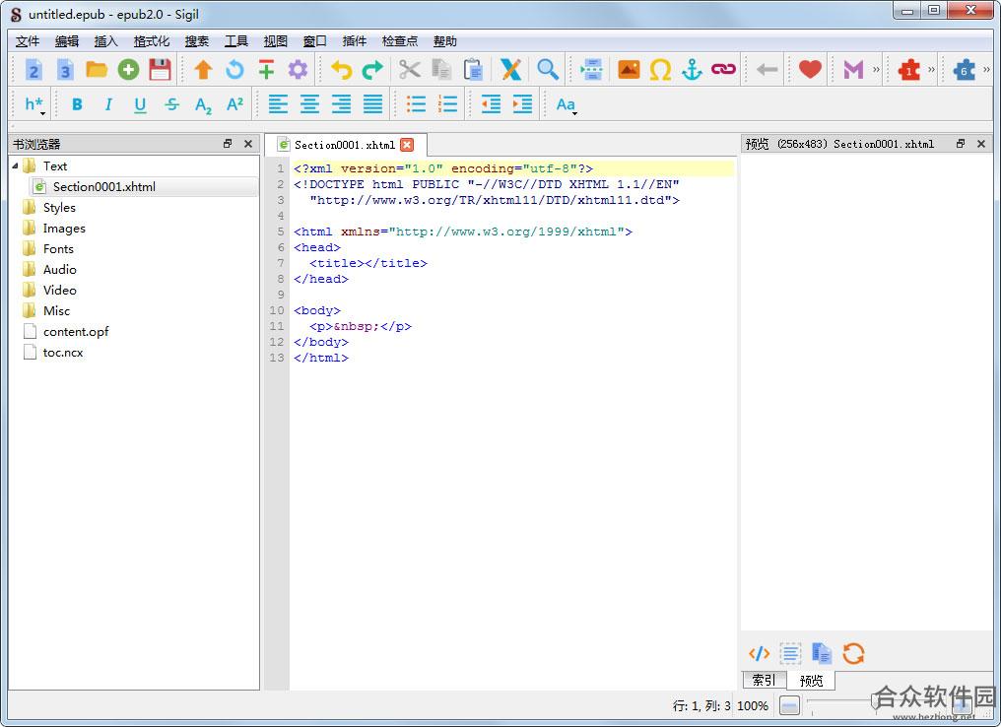
Task: Open the 编辑 menu
Action: click(x=67, y=41)
